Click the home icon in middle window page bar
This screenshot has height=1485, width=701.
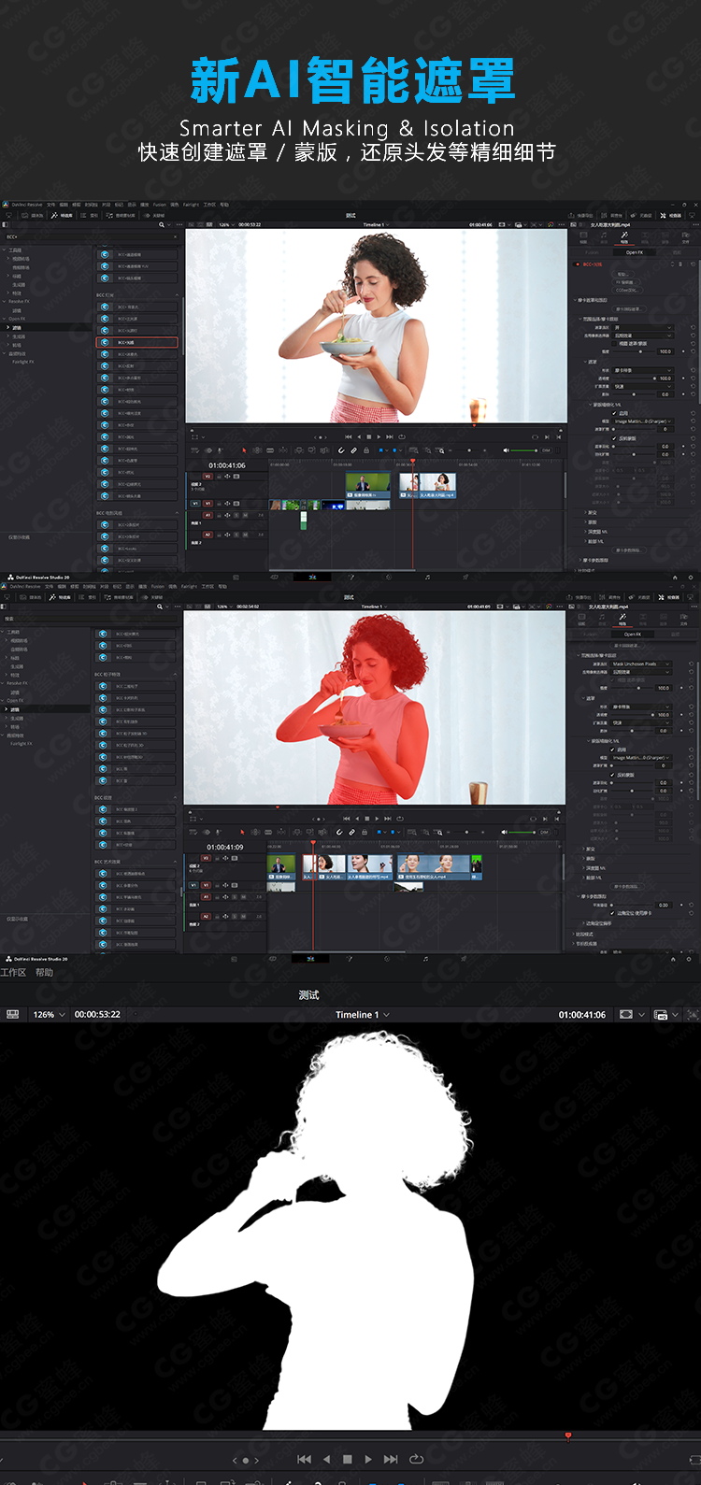(675, 959)
